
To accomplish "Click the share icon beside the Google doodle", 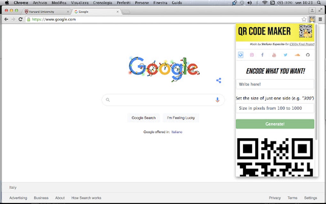I will (219, 80).
